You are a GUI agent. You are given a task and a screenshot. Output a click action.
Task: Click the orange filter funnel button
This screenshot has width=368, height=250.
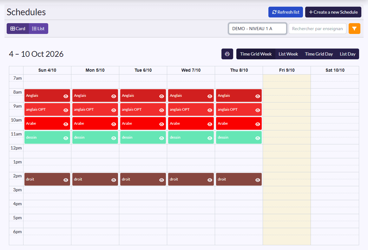354,29
